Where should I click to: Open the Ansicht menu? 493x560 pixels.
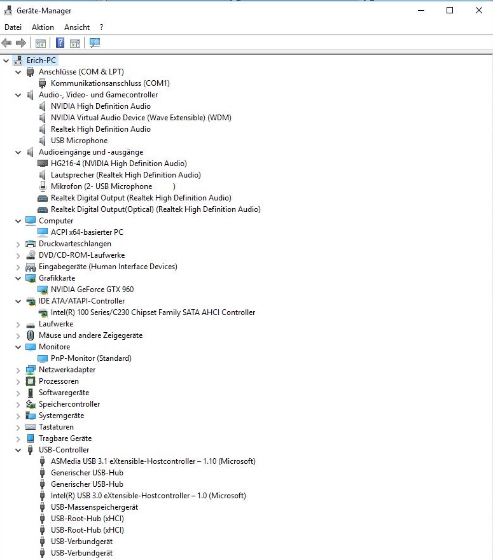tap(77, 27)
